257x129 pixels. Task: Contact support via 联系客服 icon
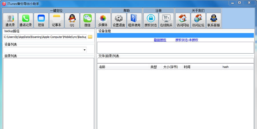coord(214,20)
